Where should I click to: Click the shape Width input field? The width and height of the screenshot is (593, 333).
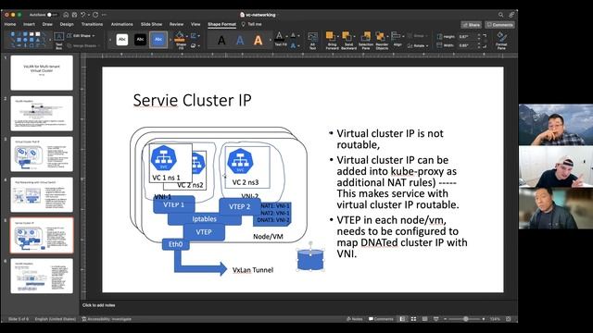468,45
